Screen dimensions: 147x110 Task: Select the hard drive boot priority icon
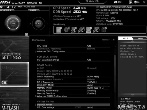[59, 30]
